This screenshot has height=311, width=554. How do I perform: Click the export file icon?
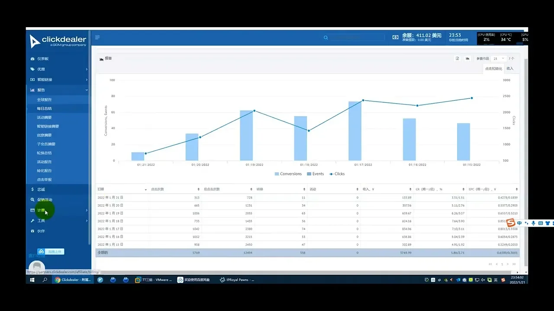[457, 58]
